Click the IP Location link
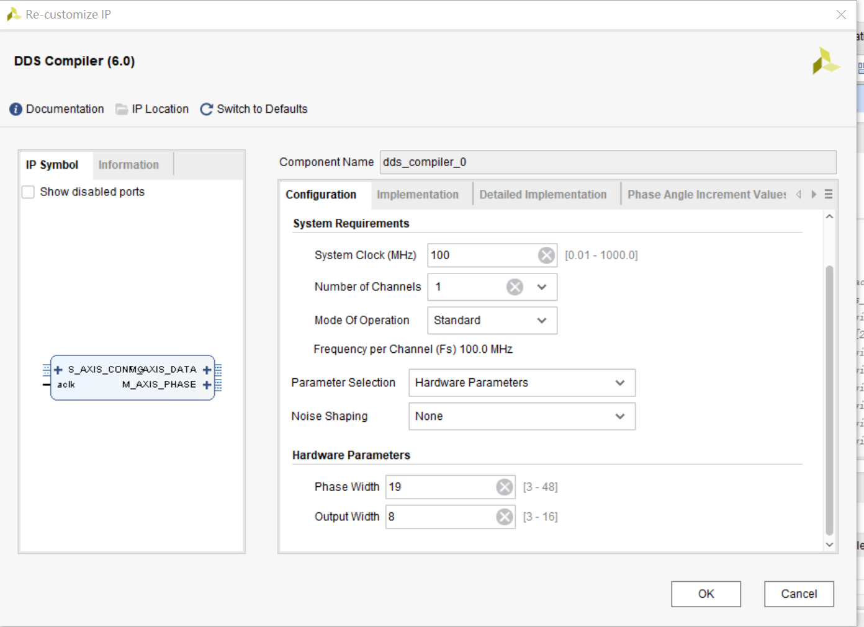 160,109
